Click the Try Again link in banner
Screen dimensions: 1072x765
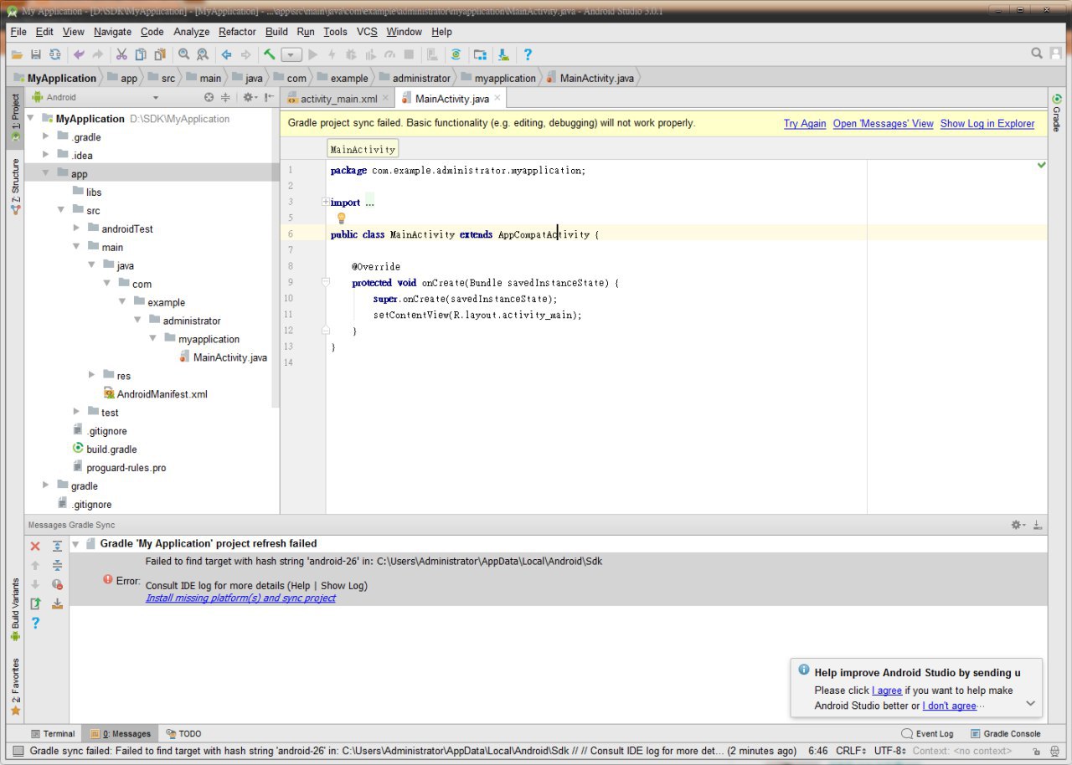(804, 123)
